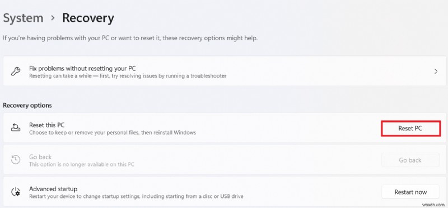
Task: Click the 'Choose to keep or remove' description
Action: (113, 133)
